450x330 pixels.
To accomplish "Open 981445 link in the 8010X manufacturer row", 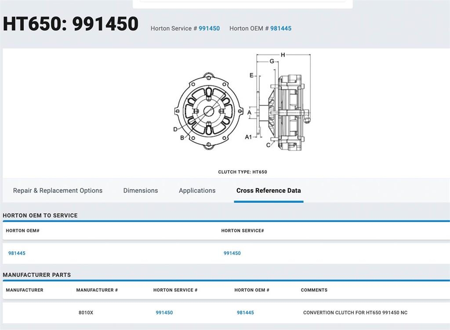I will pos(245,313).
